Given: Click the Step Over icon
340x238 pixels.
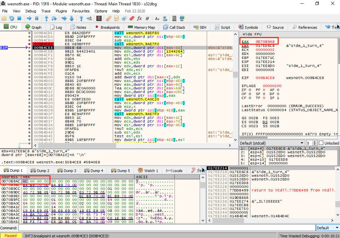Looking at the screenshot, I should pos(54,18).
